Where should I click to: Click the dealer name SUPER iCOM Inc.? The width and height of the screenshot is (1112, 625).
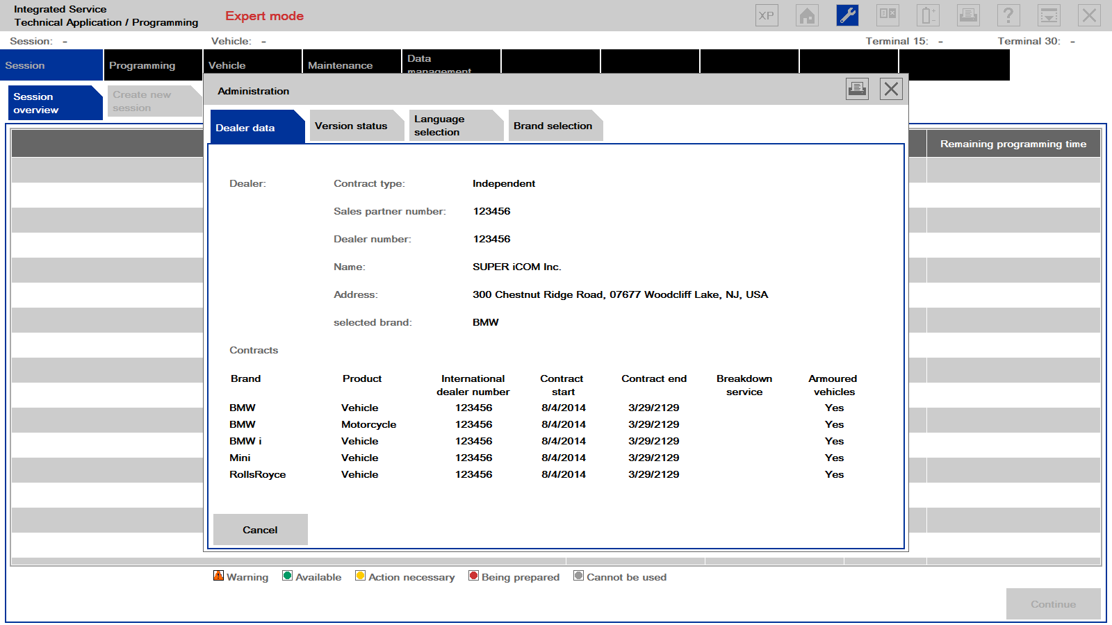point(517,267)
